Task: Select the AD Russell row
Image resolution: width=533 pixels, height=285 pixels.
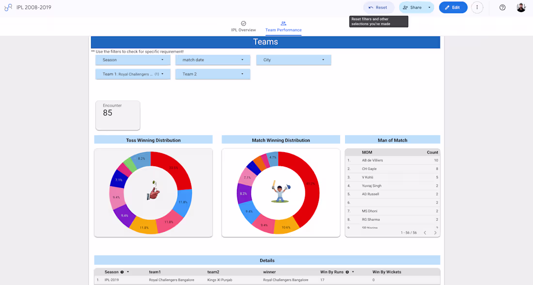Action: pos(392,194)
